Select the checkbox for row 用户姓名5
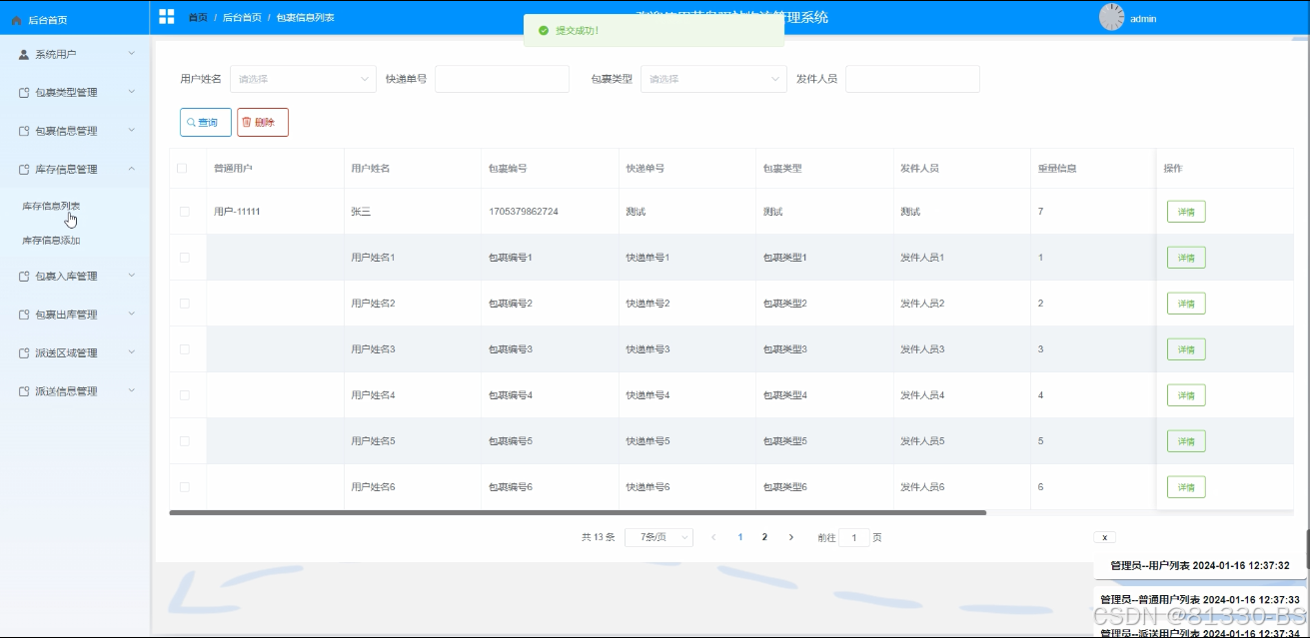This screenshot has width=1310, height=638. point(184,441)
